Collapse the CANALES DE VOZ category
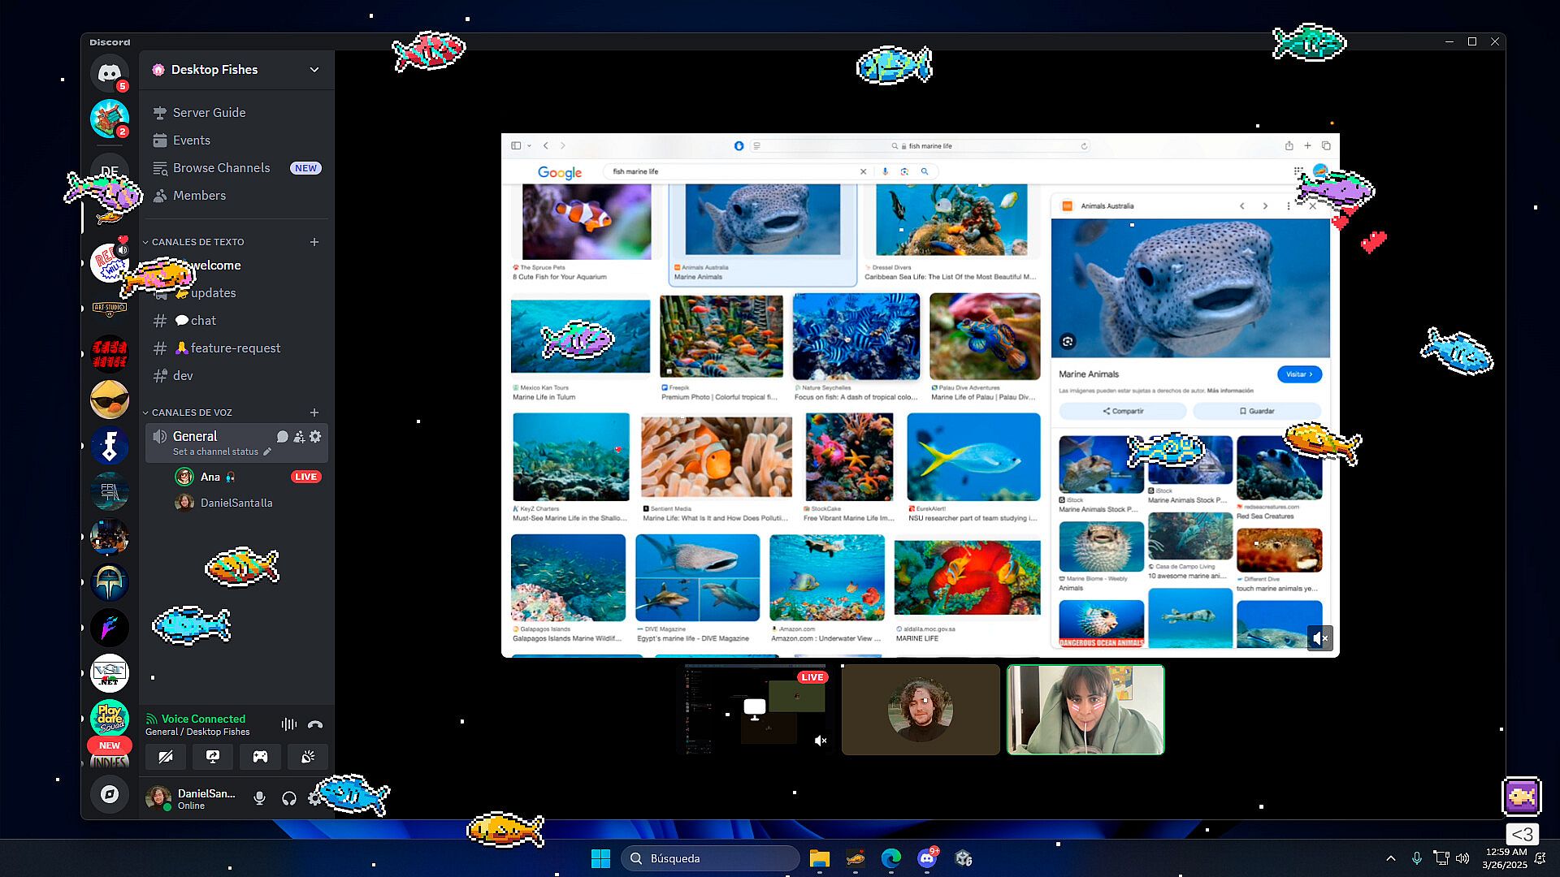The width and height of the screenshot is (1560, 877). (192, 413)
